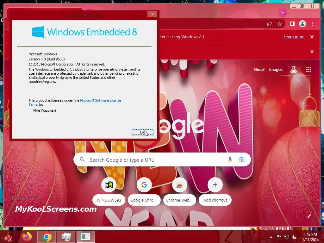This screenshot has width=324, height=243.
Task: Start a voice search with the microphone
Action: 230,160
